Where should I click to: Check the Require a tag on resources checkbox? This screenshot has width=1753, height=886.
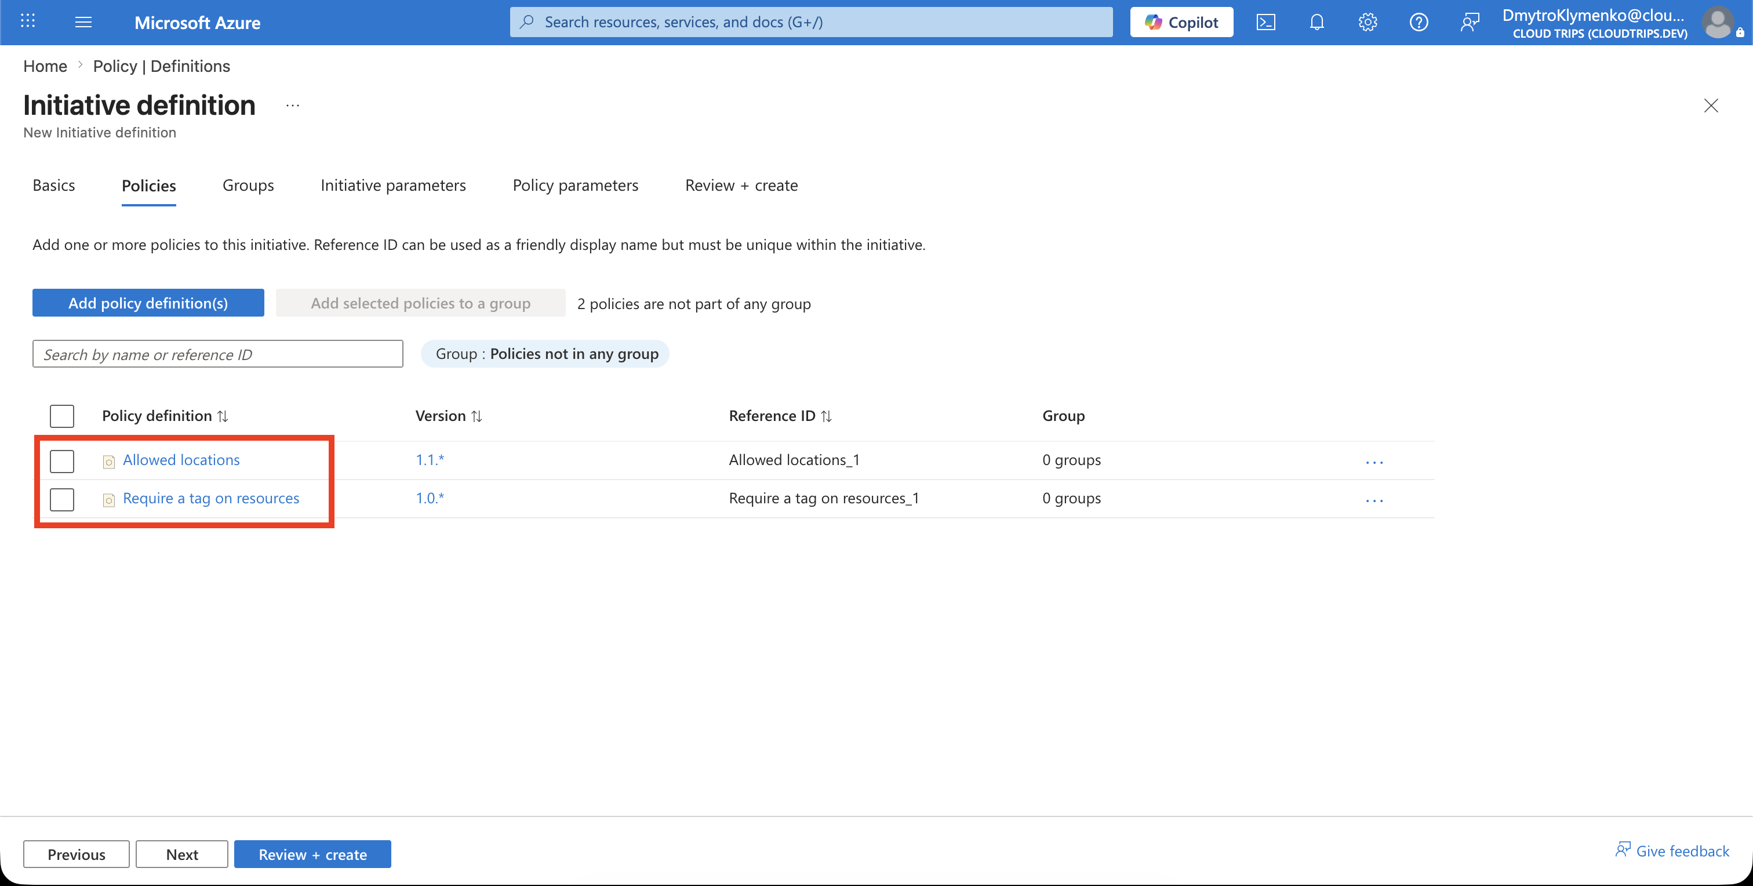62,499
